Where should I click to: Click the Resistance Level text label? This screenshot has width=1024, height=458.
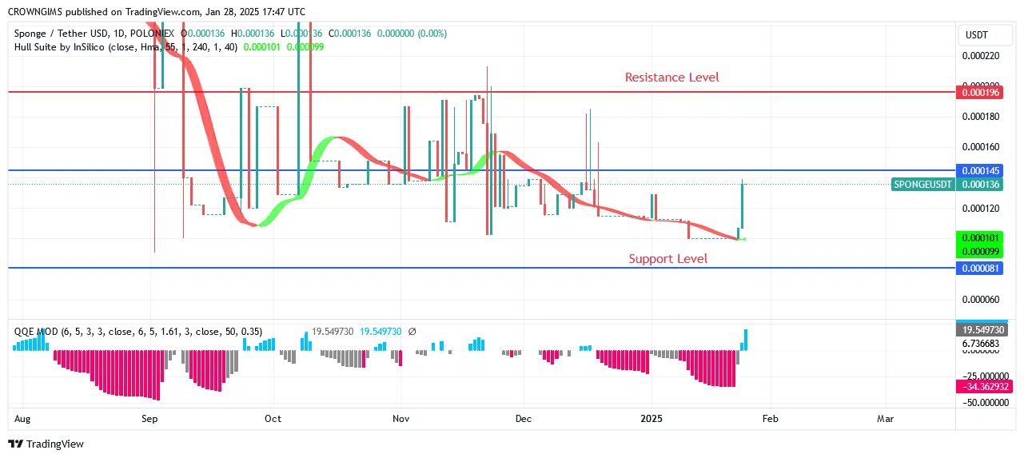point(671,78)
